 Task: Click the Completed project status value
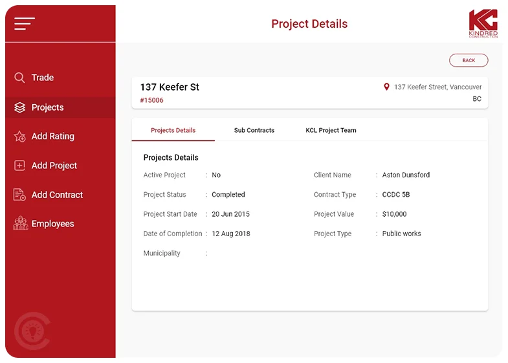coord(228,194)
